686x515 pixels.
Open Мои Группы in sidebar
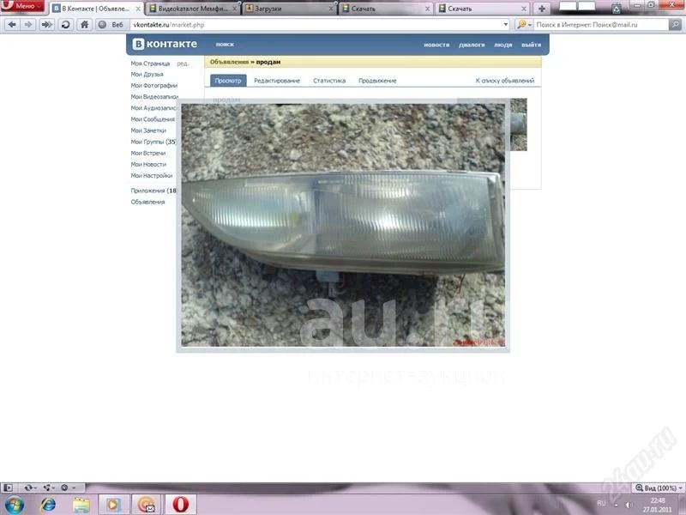(x=153, y=142)
